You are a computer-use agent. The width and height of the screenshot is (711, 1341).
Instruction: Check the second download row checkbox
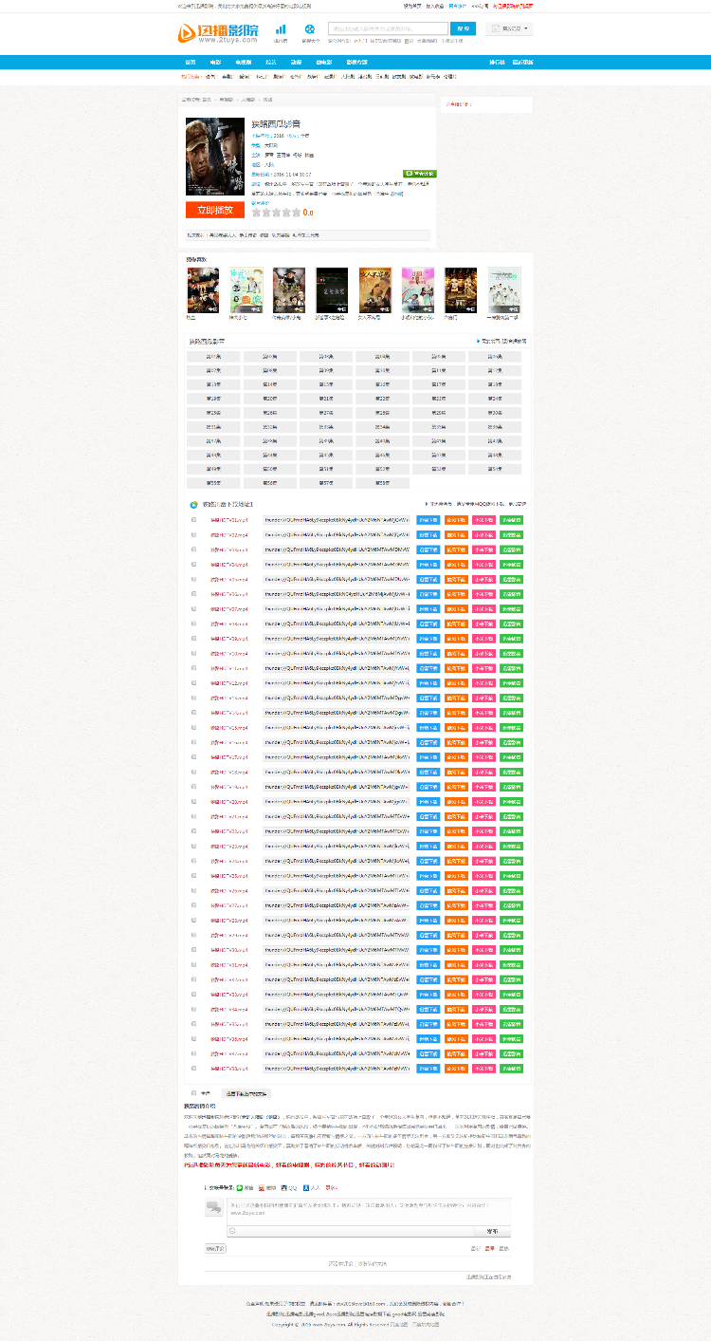(x=194, y=535)
